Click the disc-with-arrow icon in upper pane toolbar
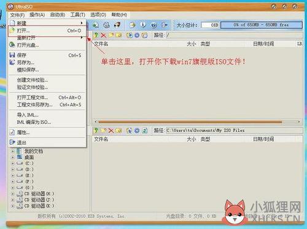This screenshot has height=229, width=307. click(x=129, y=36)
